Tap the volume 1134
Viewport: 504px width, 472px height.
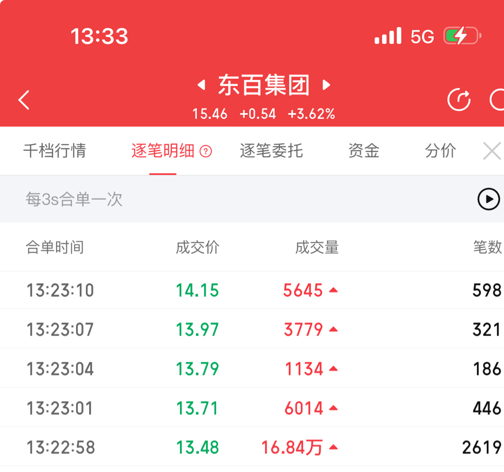(304, 369)
